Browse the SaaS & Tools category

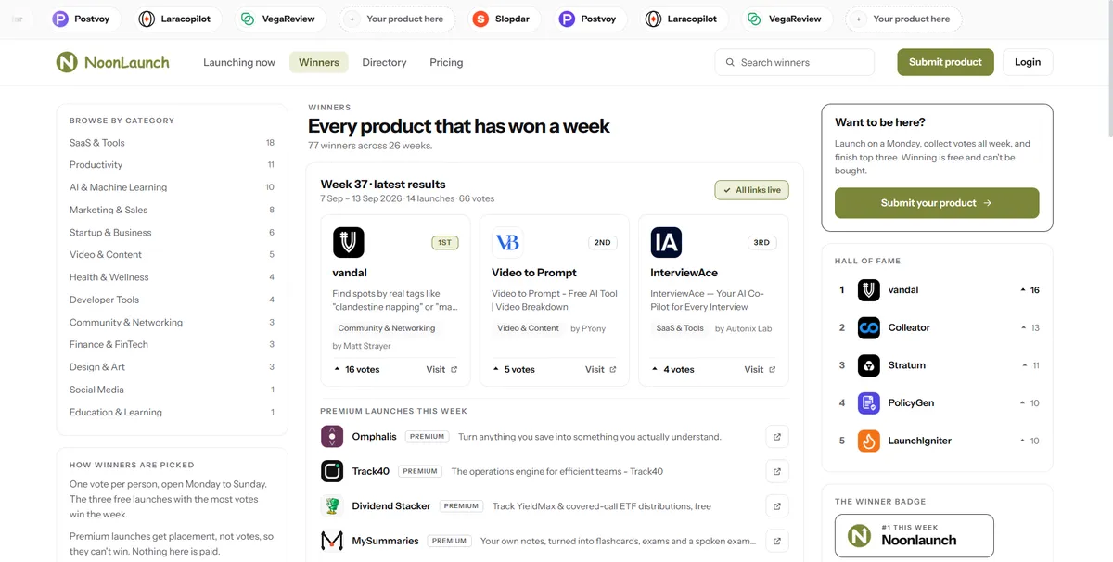[x=172, y=143]
